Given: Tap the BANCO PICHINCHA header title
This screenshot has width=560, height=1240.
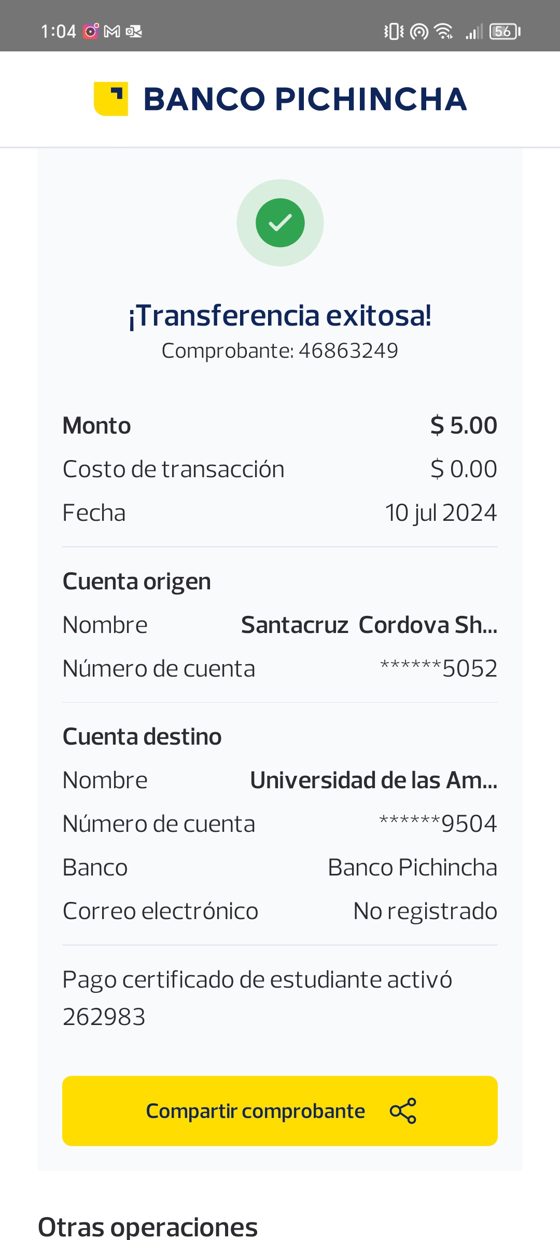Looking at the screenshot, I should coord(305,99).
